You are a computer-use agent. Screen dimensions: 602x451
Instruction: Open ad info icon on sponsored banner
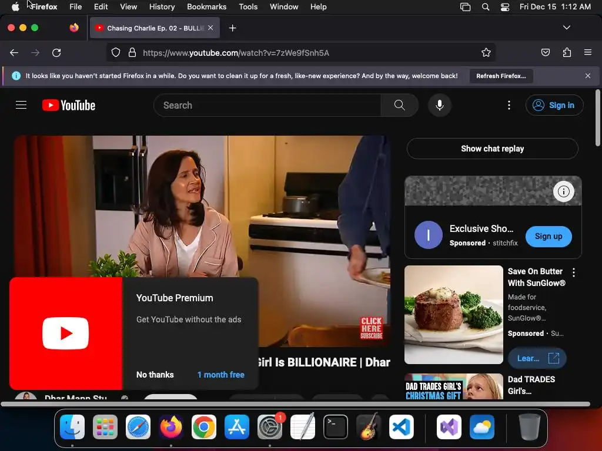[x=564, y=191]
